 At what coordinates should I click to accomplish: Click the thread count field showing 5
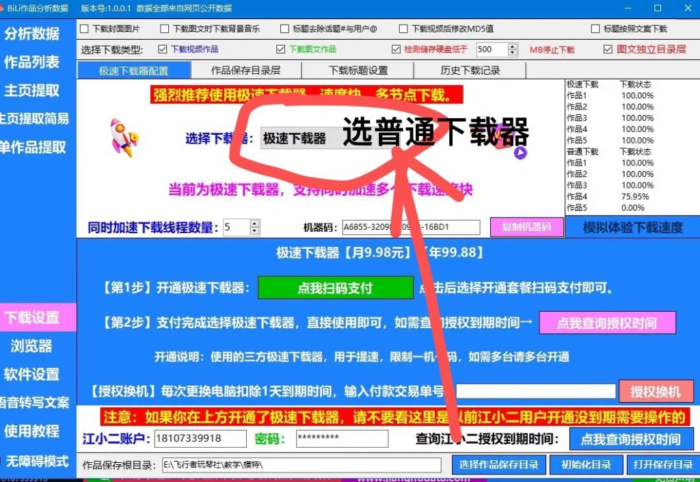pyautogui.click(x=236, y=227)
